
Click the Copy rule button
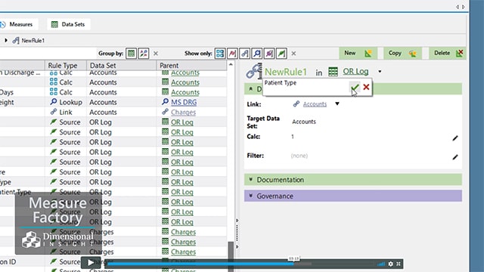point(403,54)
